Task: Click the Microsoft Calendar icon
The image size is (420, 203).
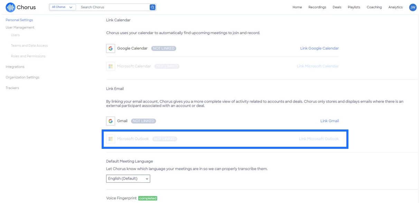Action: coord(110,66)
